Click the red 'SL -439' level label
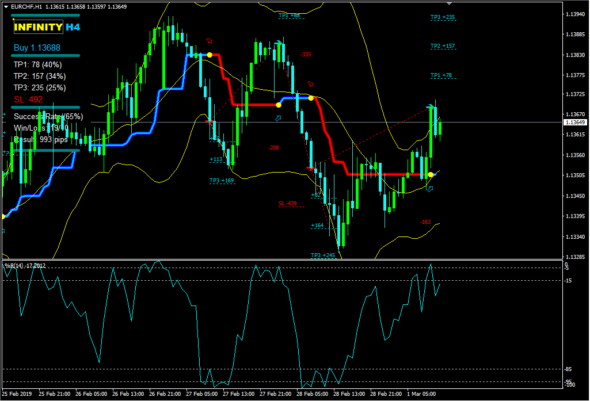The width and height of the screenshot is (590, 401). pos(287,204)
